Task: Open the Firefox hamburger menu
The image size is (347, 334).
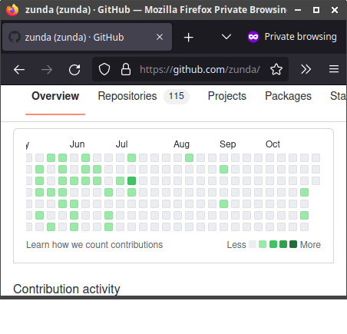Action: coord(334,69)
